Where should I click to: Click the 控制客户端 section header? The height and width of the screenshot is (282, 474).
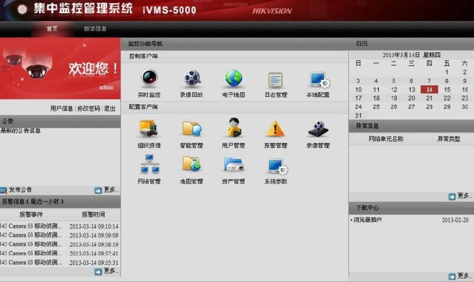point(143,56)
